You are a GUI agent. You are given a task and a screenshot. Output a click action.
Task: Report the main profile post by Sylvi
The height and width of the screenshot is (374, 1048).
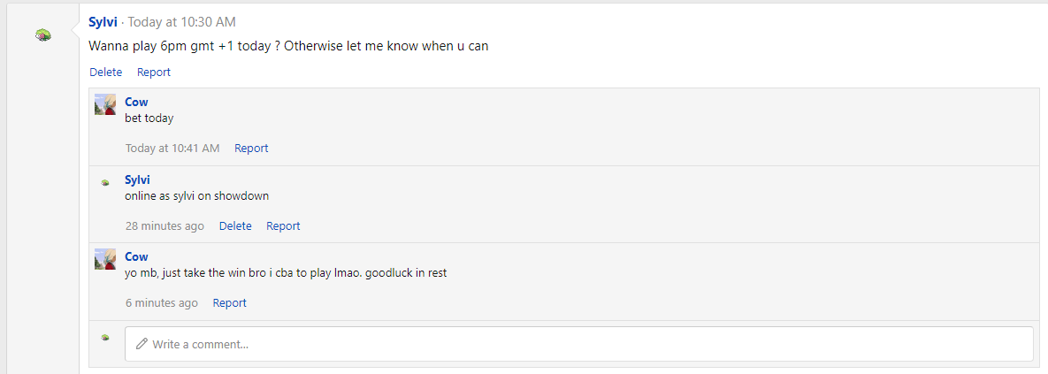[154, 73]
